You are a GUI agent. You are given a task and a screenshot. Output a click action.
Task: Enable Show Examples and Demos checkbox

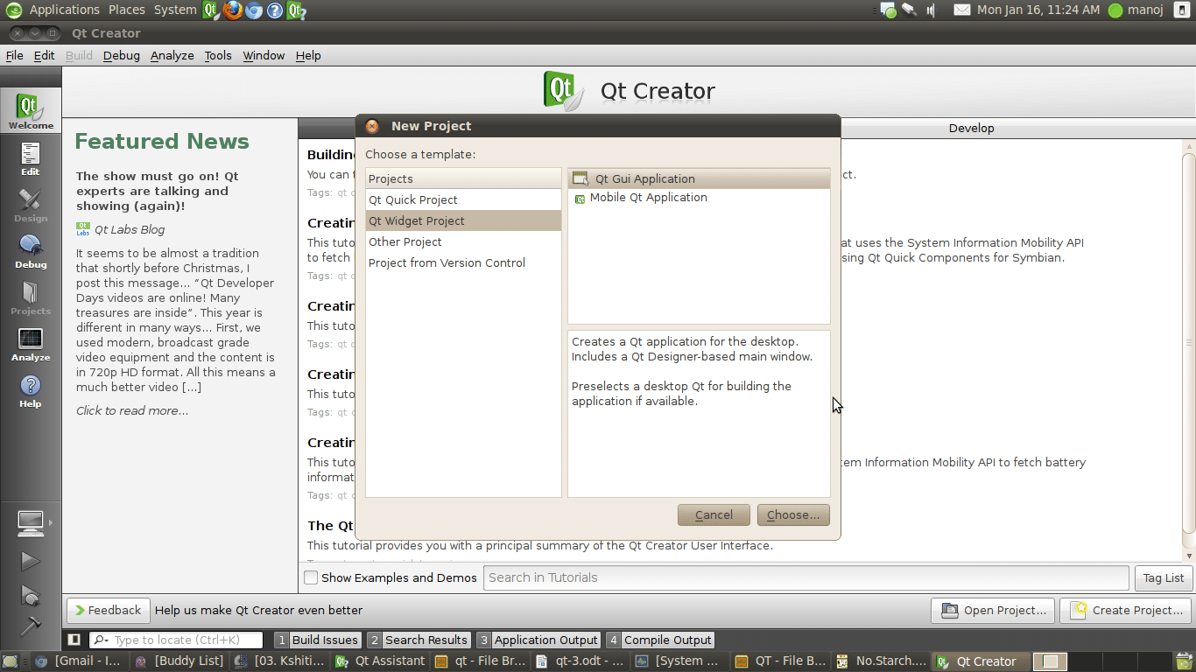311,577
